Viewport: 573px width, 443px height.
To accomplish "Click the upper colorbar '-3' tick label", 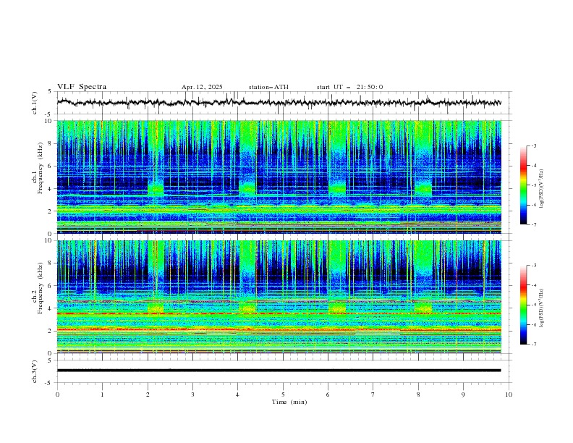I will tap(534, 145).
